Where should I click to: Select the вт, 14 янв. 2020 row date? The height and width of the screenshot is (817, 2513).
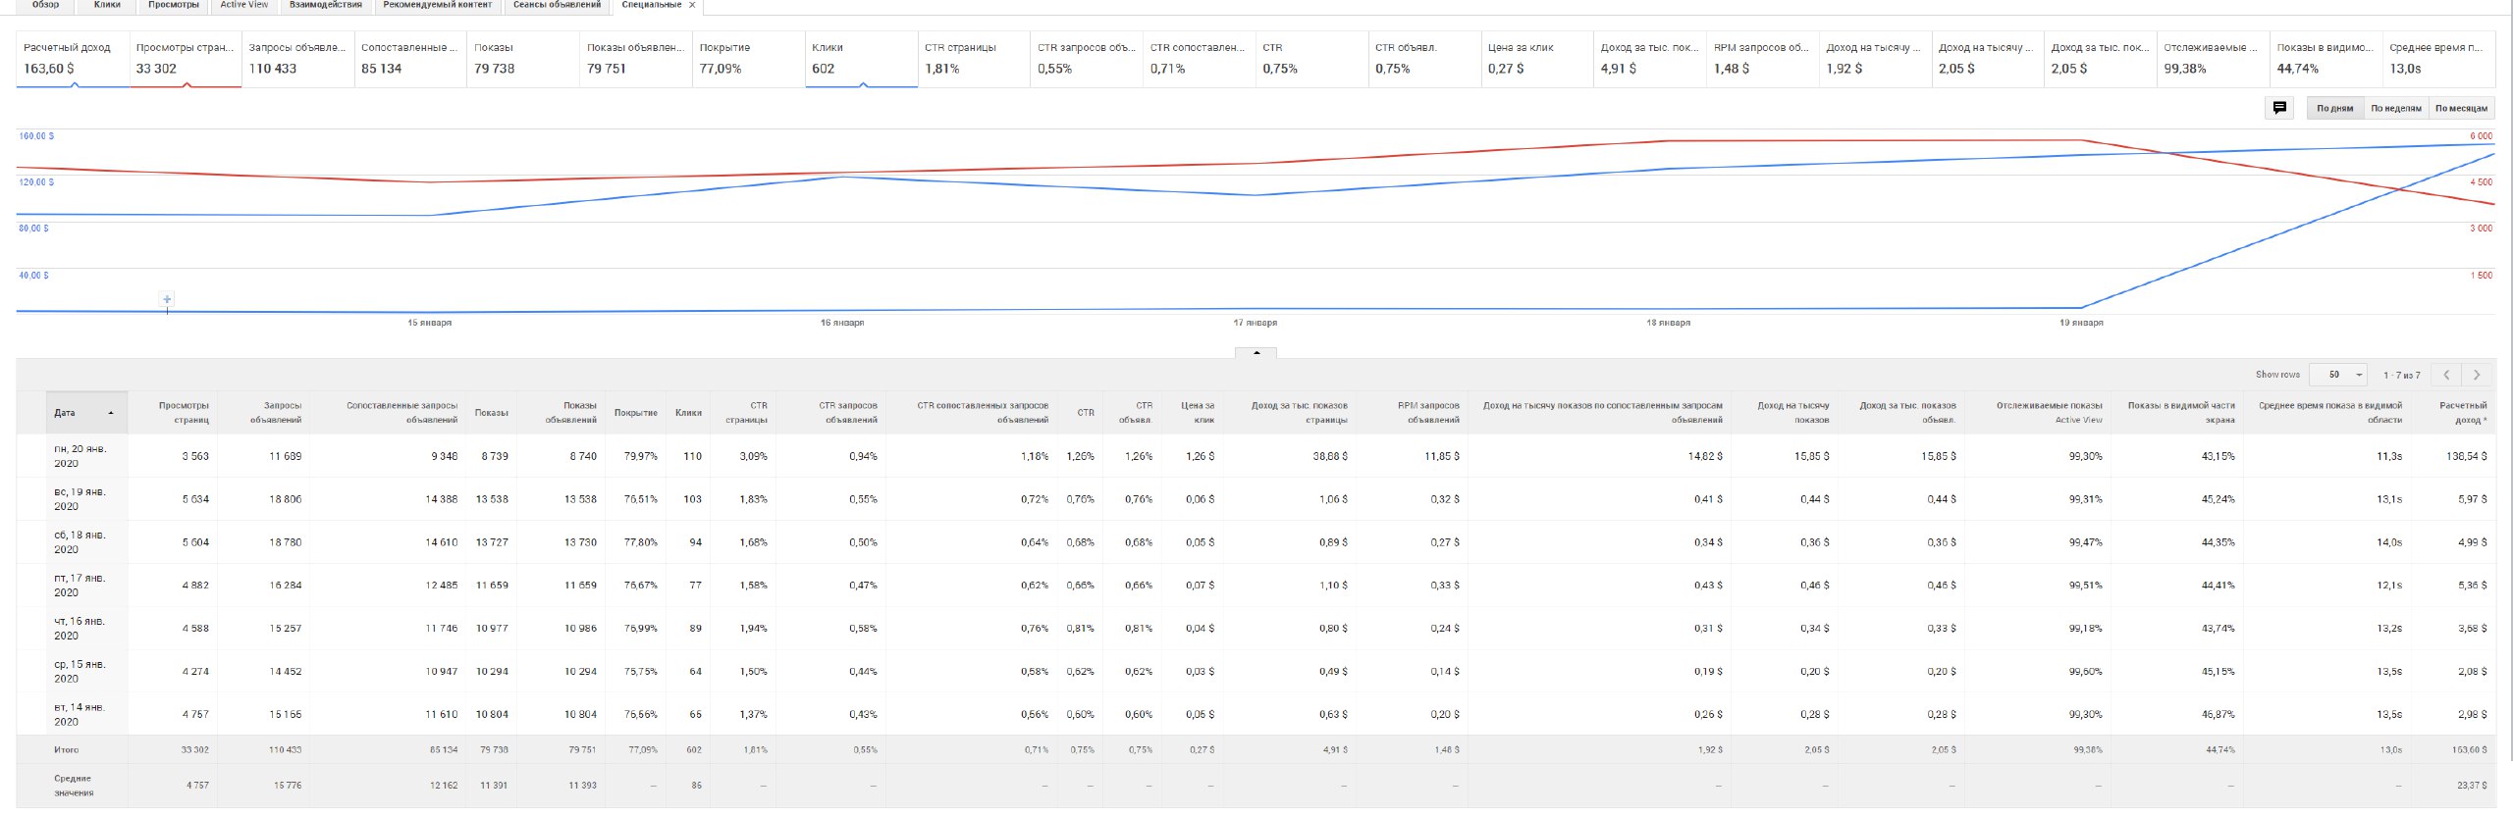(x=80, y=715)
